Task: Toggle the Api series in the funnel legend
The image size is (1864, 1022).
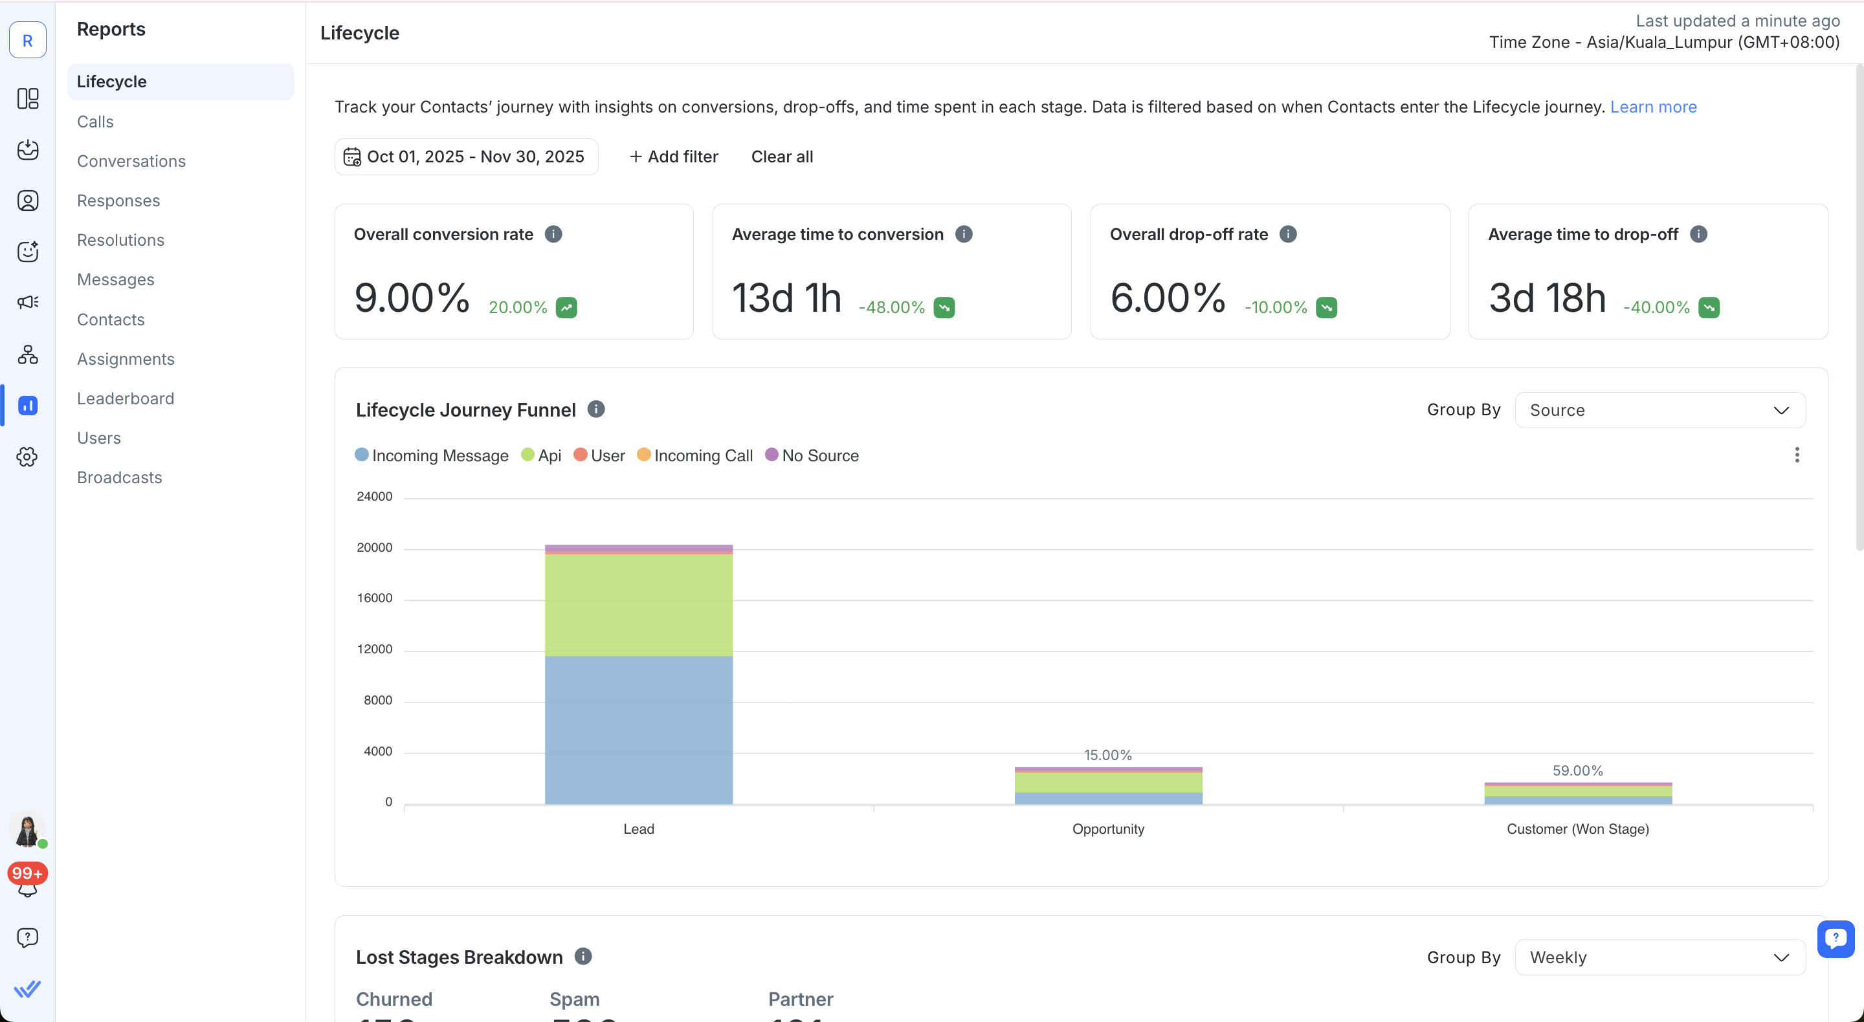Action: (540, 455)
